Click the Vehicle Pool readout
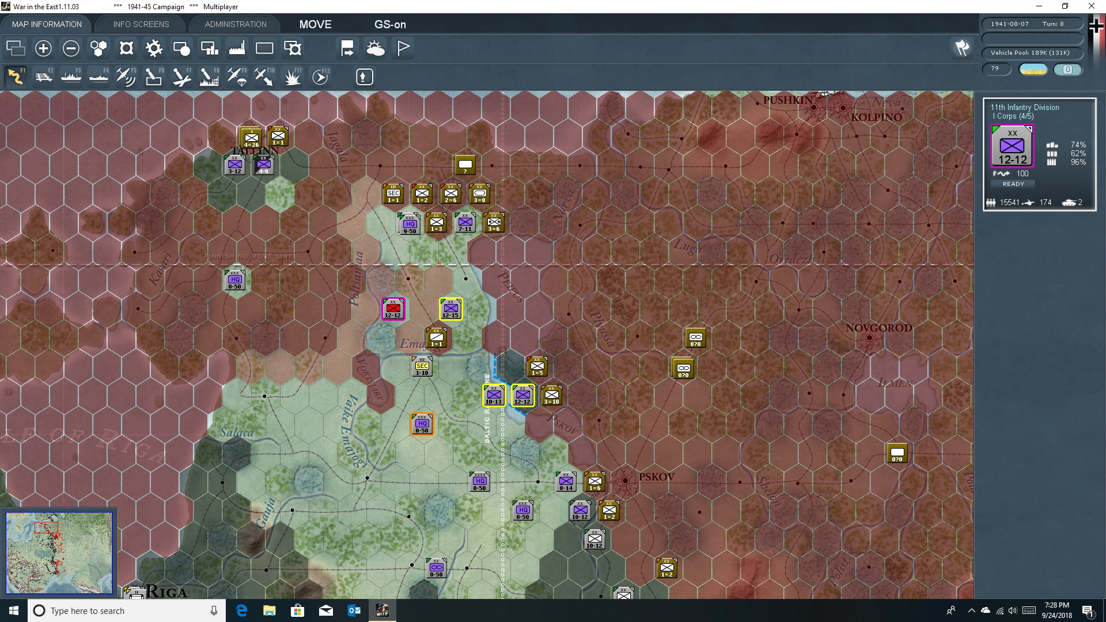Viewport: 1106px width, 622px height. click(1032, 53)
